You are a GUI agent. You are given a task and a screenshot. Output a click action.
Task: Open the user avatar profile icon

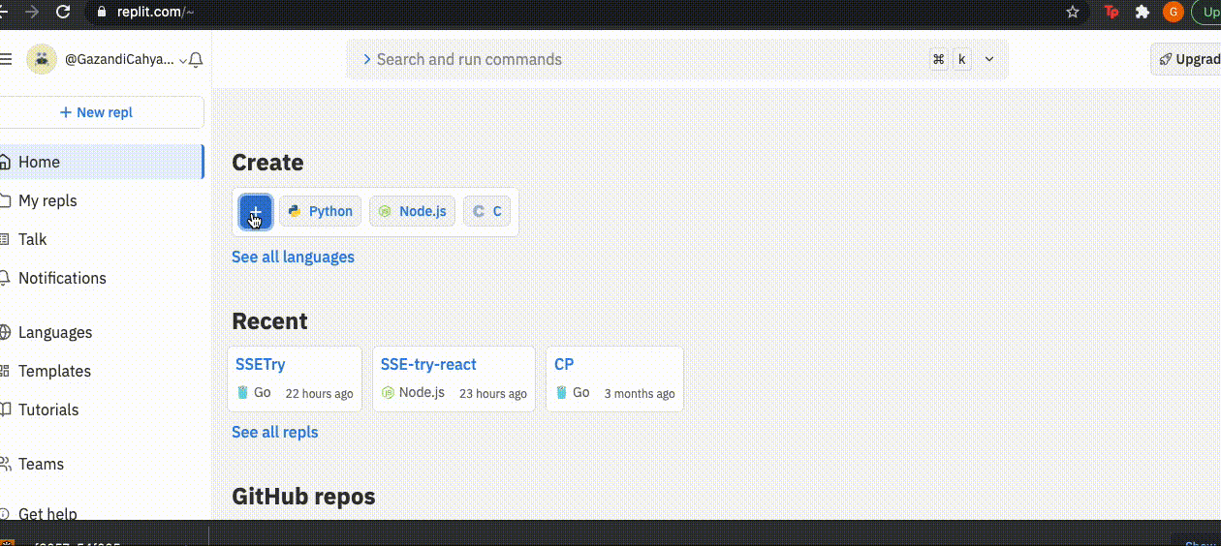pos(42,59)
